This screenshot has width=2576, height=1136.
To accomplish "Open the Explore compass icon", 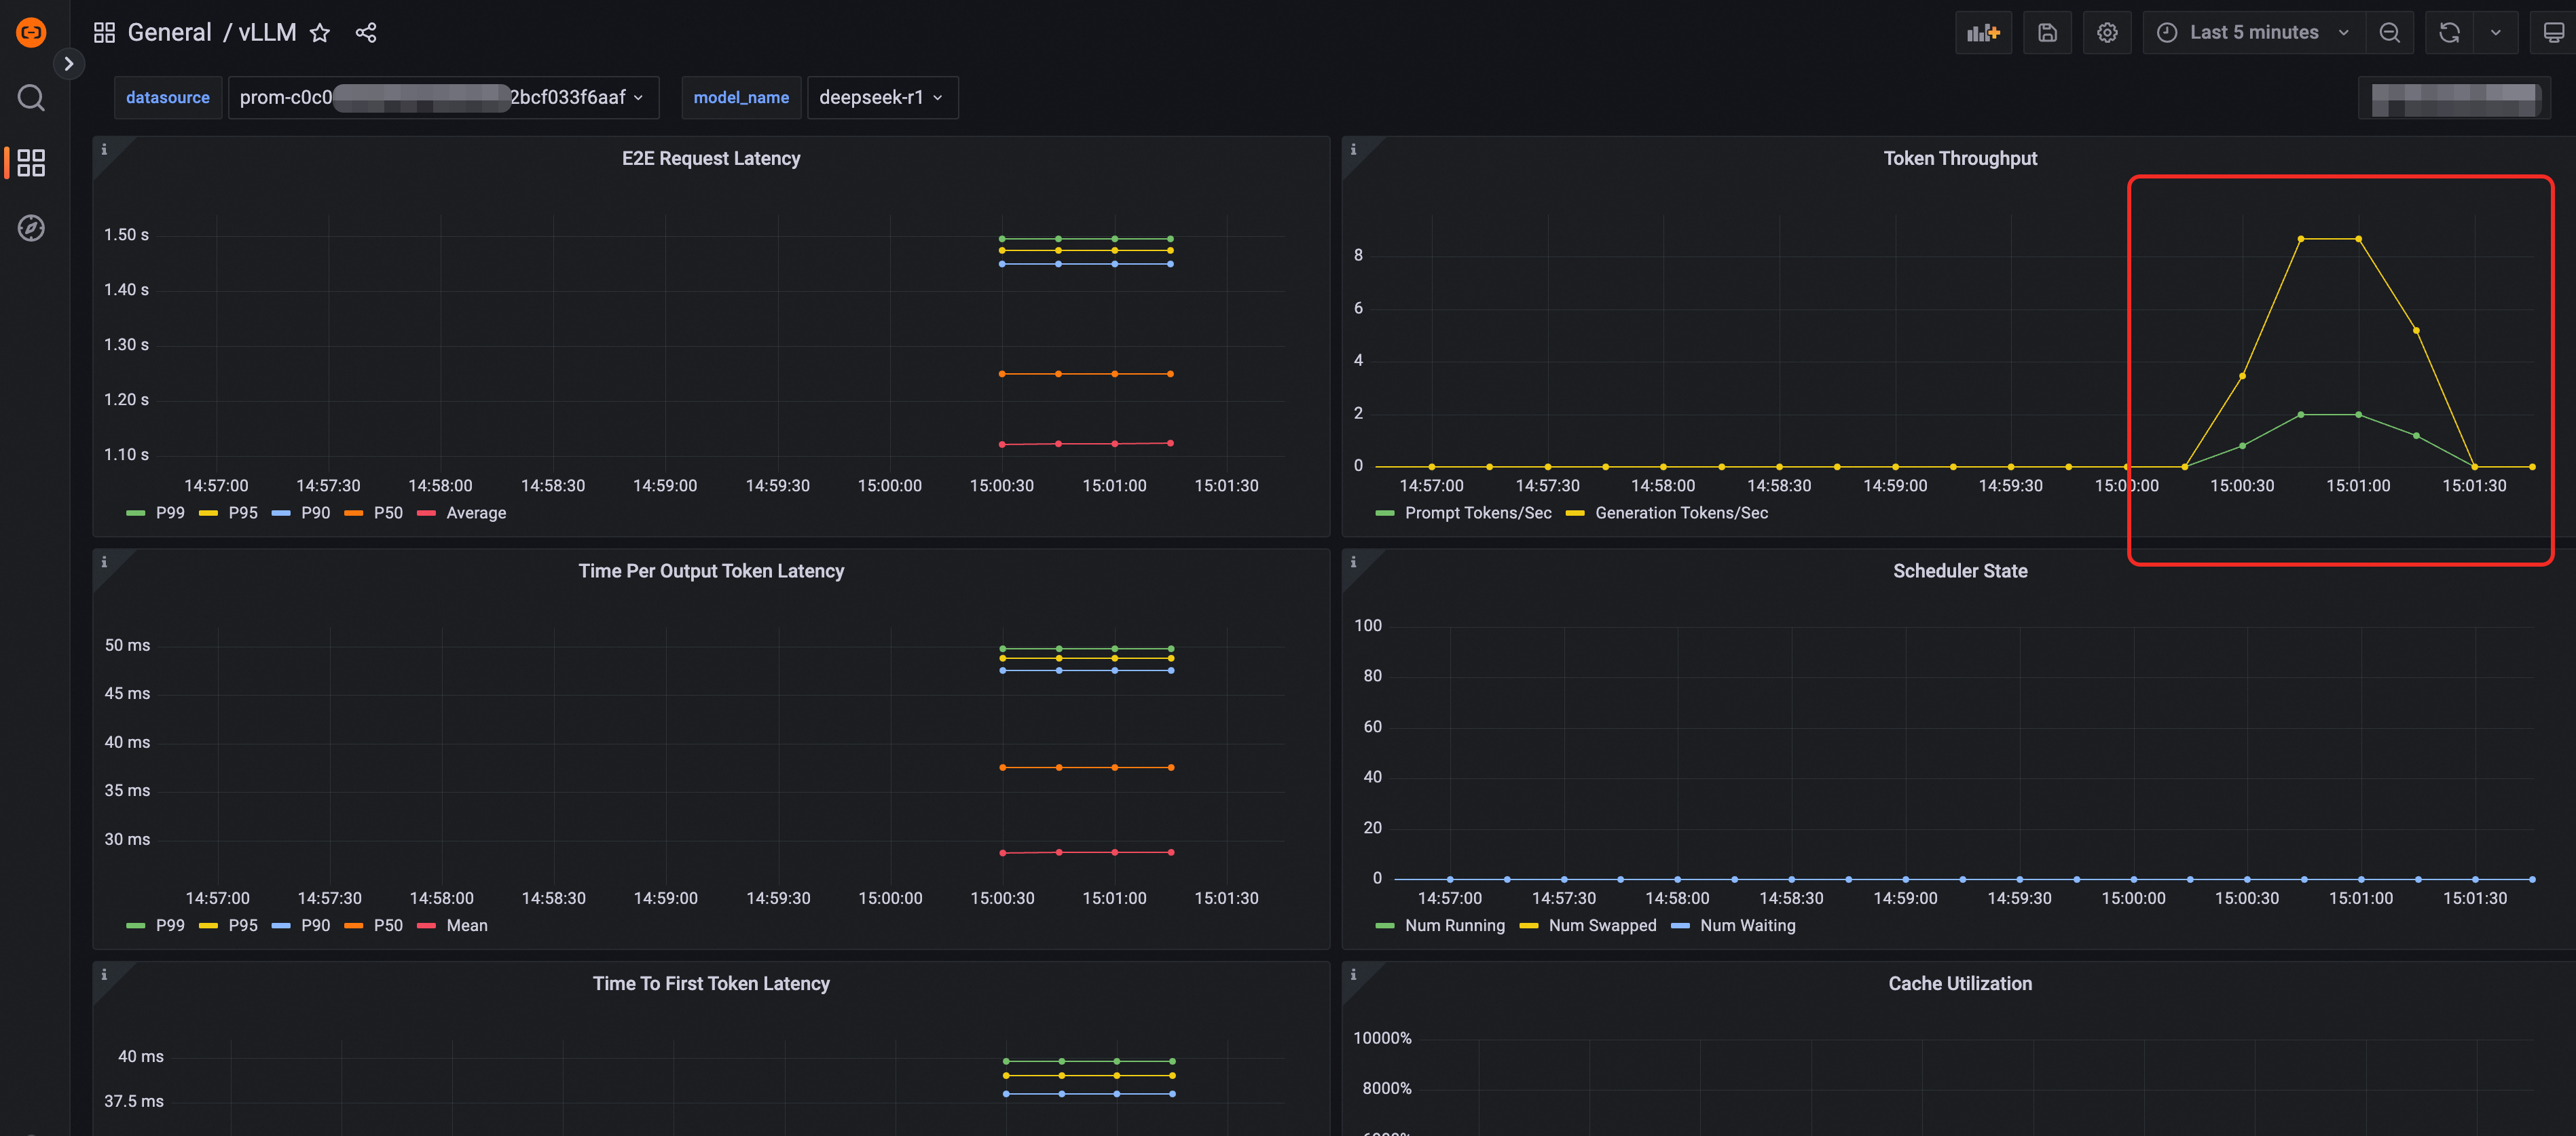I will (31, 228).
